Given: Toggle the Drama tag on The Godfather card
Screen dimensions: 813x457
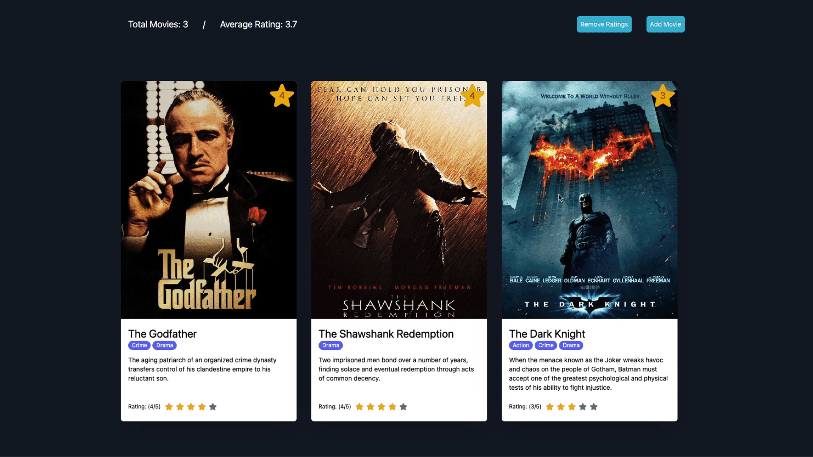Looking at the screenshot, I should click(x=164, y=345).
